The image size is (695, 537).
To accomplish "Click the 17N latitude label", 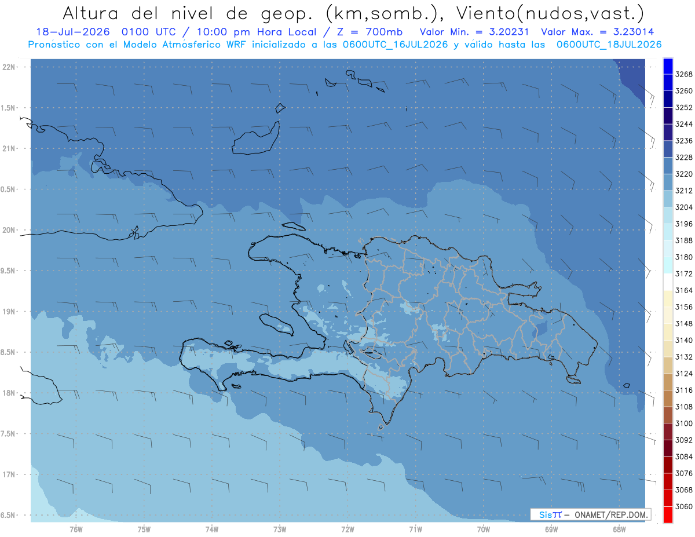I will (x=9, y=474).
